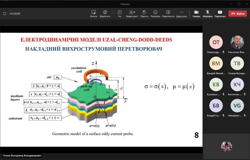250x160 pixels.
Task: Click the VG Volodymyr participant avatar
Action: pos(237,105)
